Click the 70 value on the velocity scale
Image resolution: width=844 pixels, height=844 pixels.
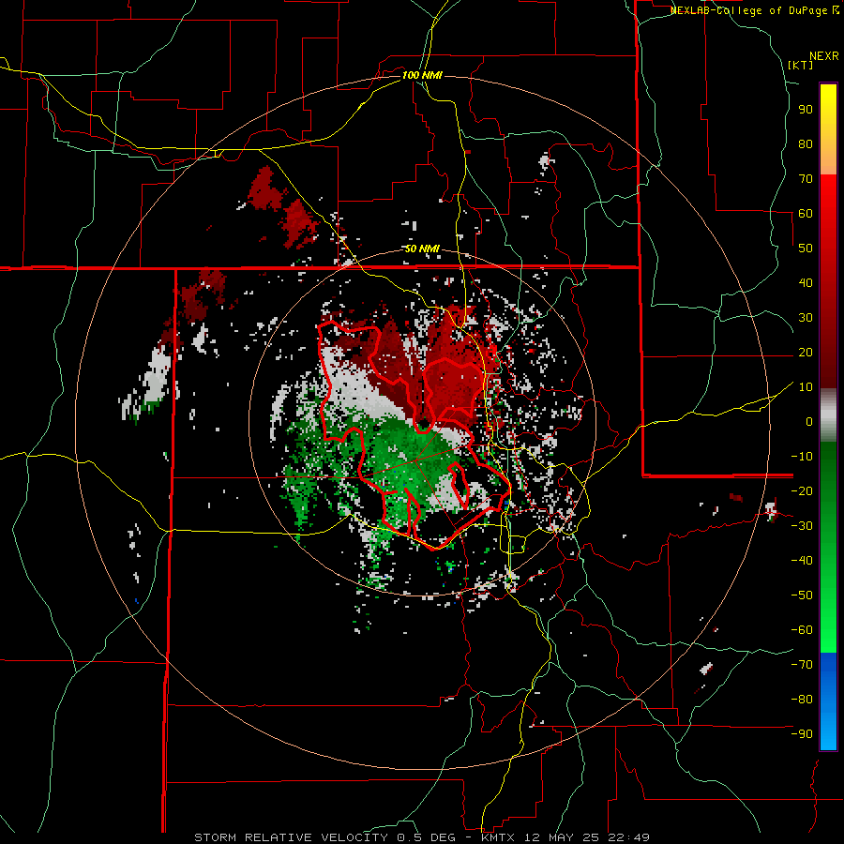(806, 179)
